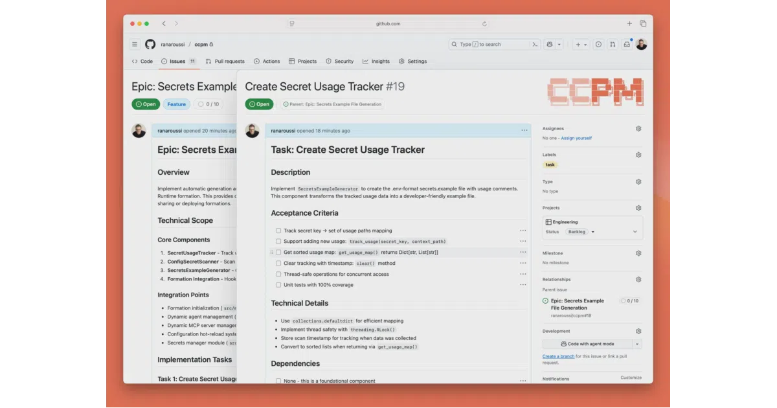
Task: Check 'Thread-safe operations for concurrent access'
Action: (278, 274)
